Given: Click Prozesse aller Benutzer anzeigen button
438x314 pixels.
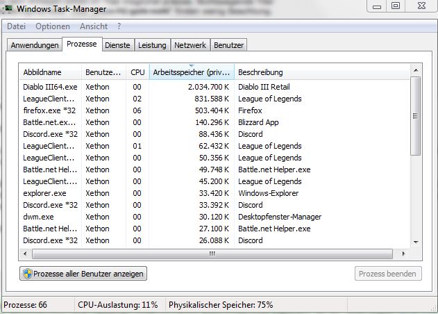Looking at the screenshot, I should tap(83, 274).
